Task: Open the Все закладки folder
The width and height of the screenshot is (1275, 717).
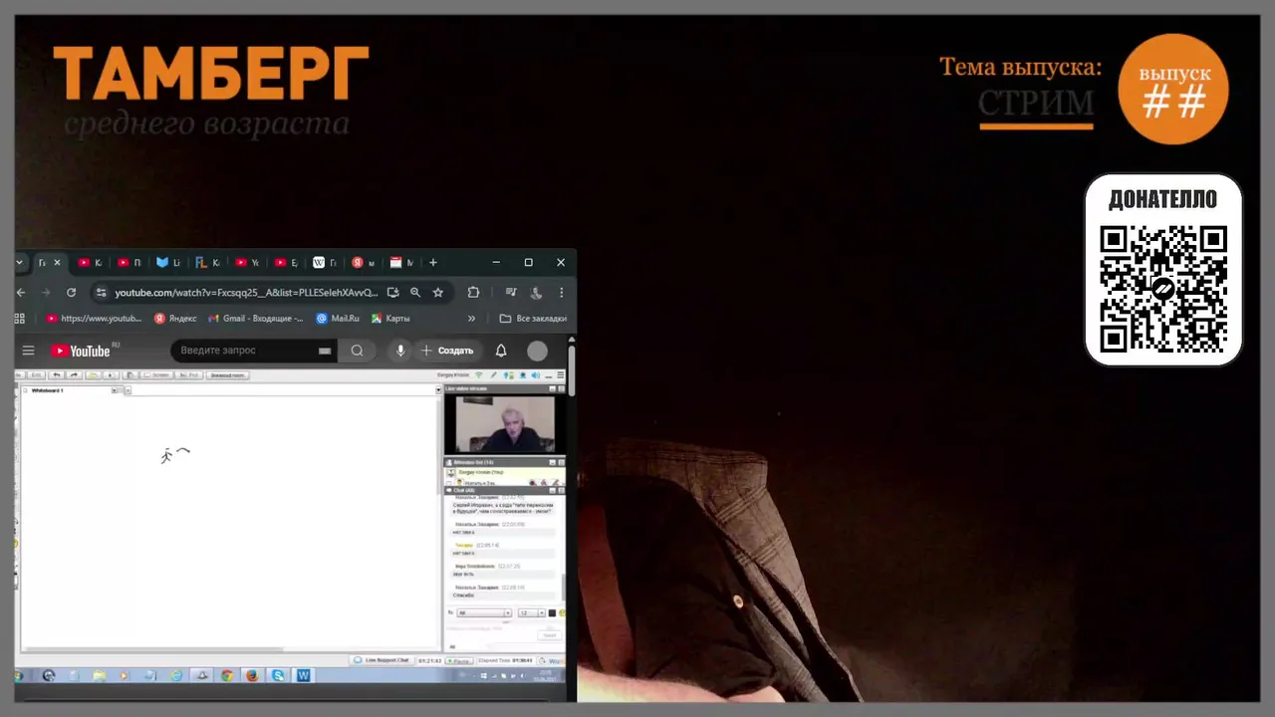Action: pyautogui.click(x=533, y=319)
